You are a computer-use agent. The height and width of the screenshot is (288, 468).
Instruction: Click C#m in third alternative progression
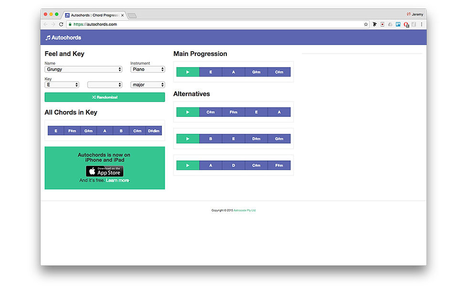click(x=256, y=166)
